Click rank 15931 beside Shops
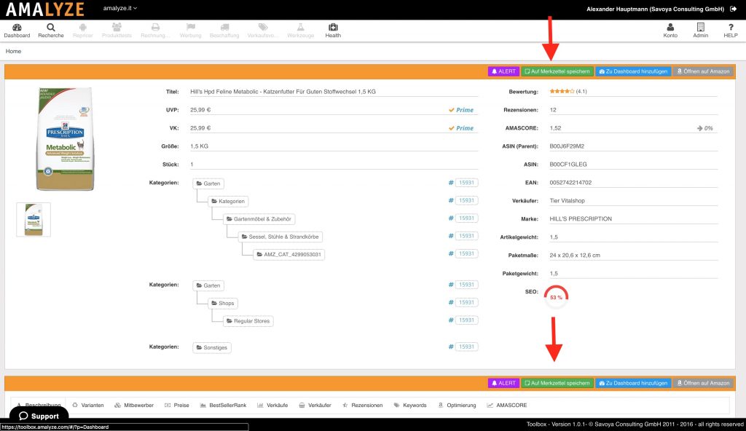 pyautogui.click(x=466, y=303)
